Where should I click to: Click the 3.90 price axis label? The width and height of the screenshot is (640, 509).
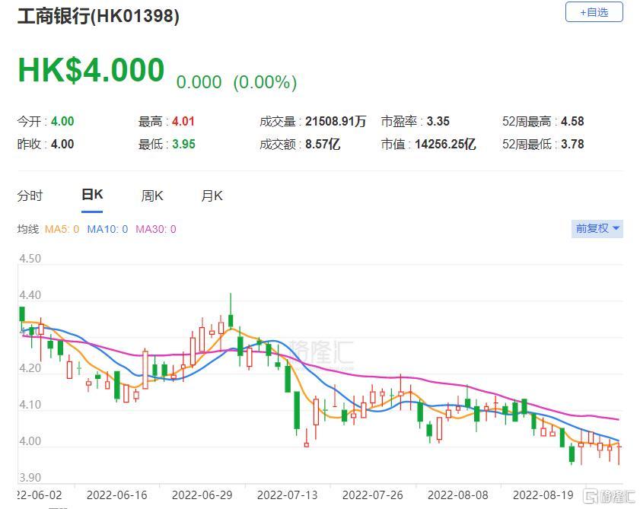pos(30,478)
